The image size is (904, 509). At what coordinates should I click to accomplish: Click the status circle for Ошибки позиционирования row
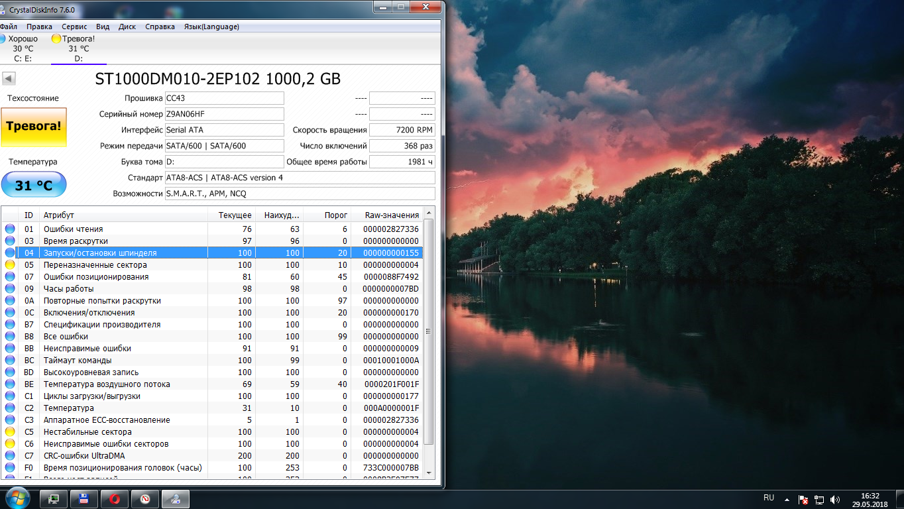(10, 277)
